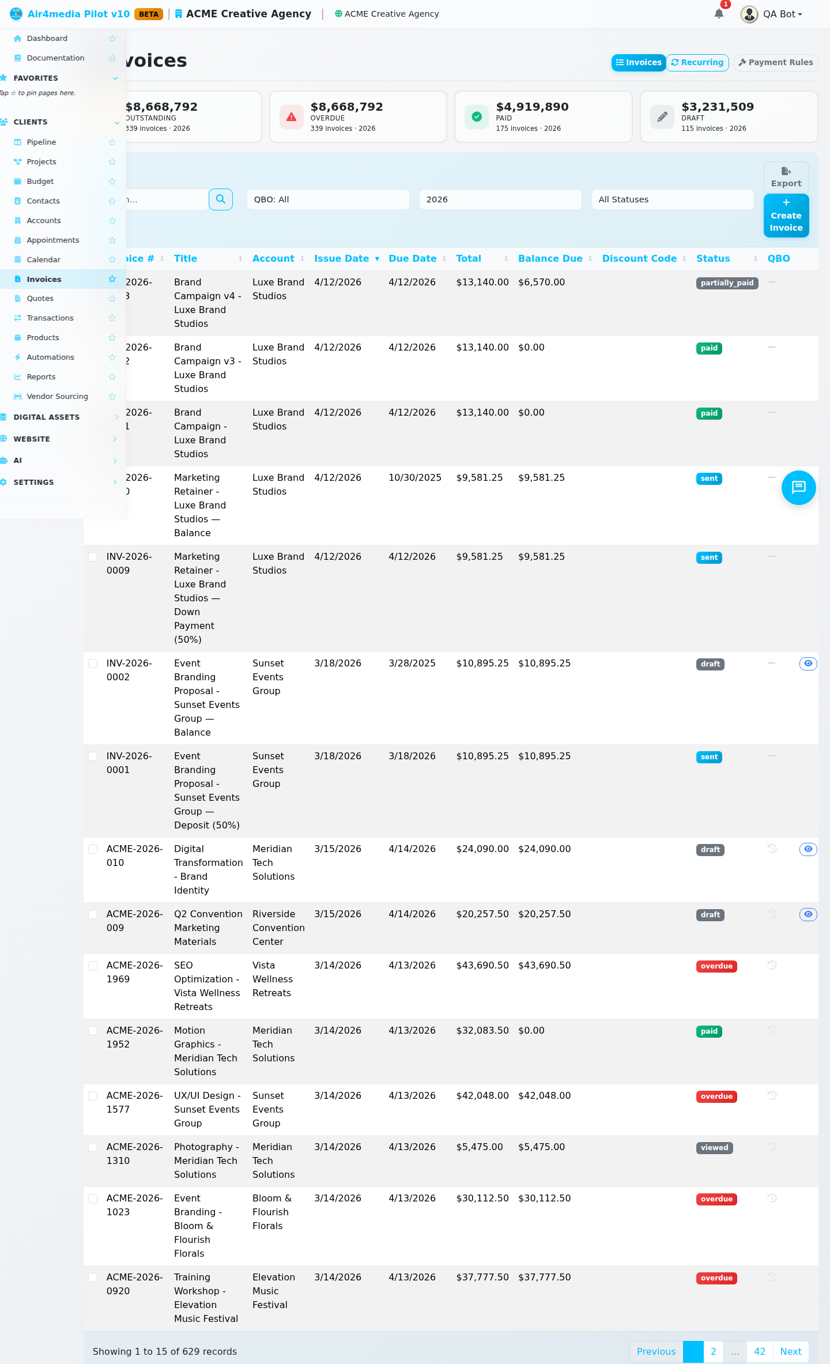Screen dimensions: 830x1364
Task: Switch to the Recurring tab
Action: click(697, 62)
